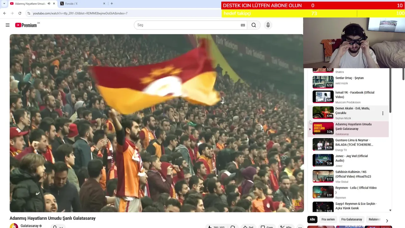Screen dimensions: 405x228
Task: Open Ismail YK thumbnail with 5.40 duration
Action: 323,97
